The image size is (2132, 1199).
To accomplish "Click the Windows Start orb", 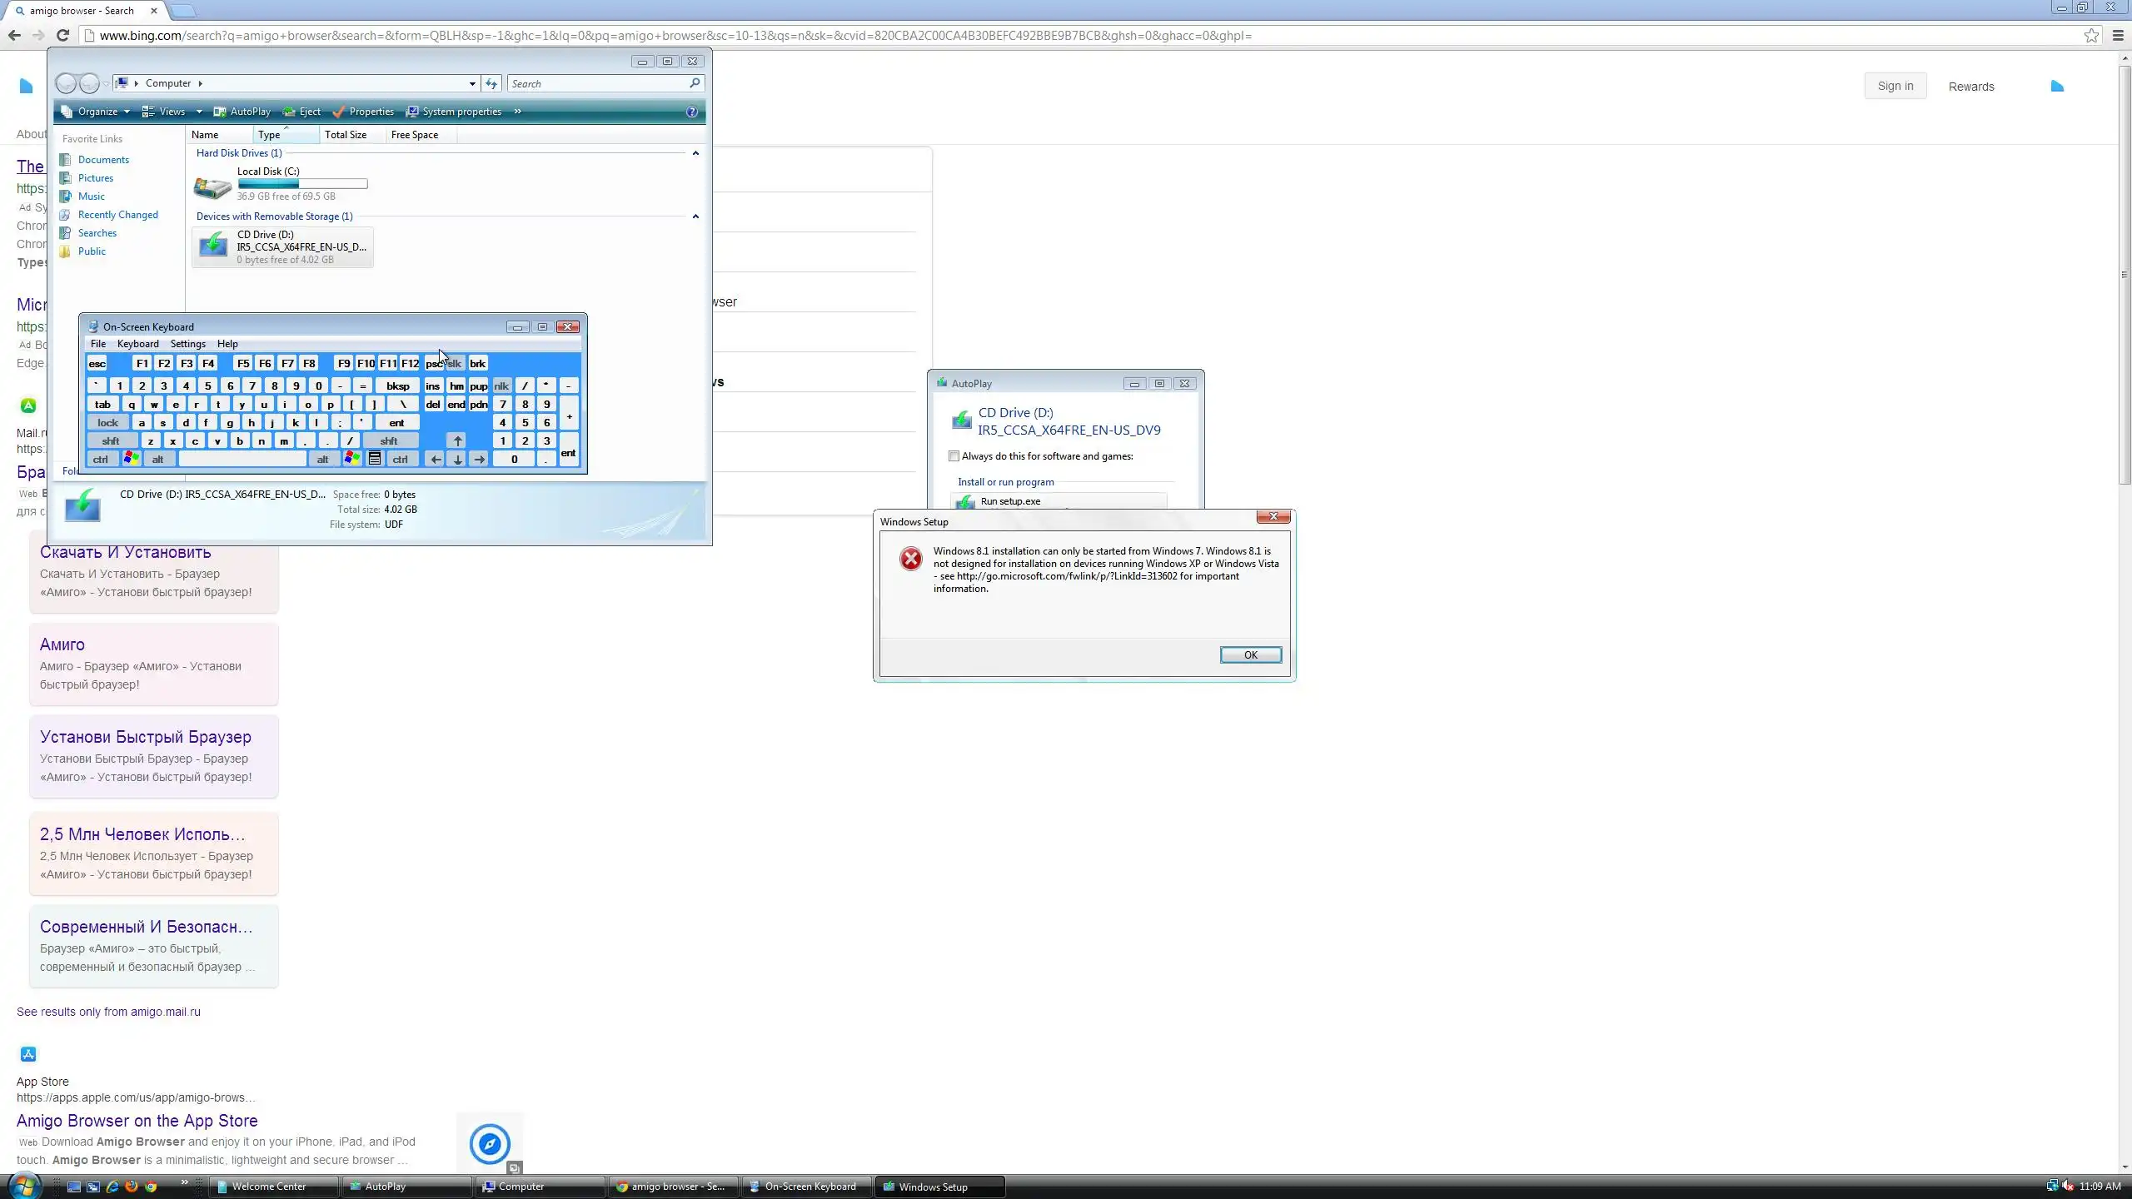I will pyautogui.click(x=23, y=1186).
